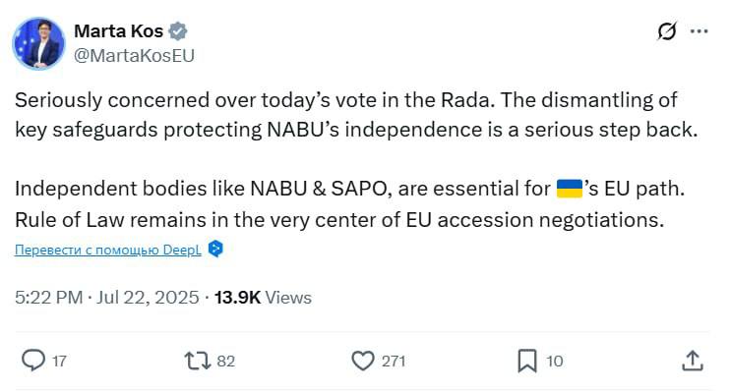
Task: Open the share upload-arrow icon
Action: pyautogui.click(x=693, y=361)
